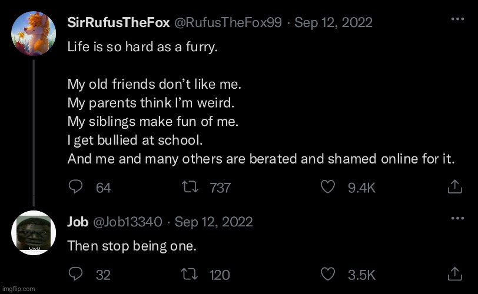This screenshot has width=478, height=294.
Task: Open more options on Job's tweet
Action: [x=457, y=218]
